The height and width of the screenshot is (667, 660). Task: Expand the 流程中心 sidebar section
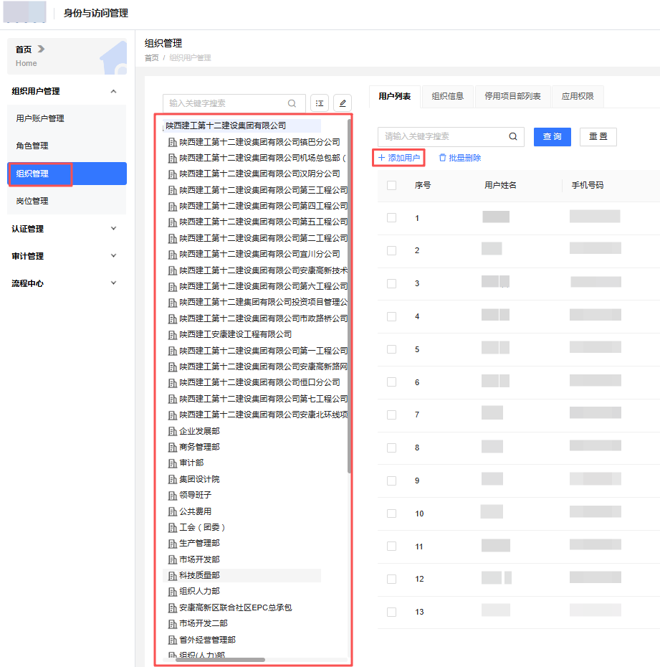(113, 283)
